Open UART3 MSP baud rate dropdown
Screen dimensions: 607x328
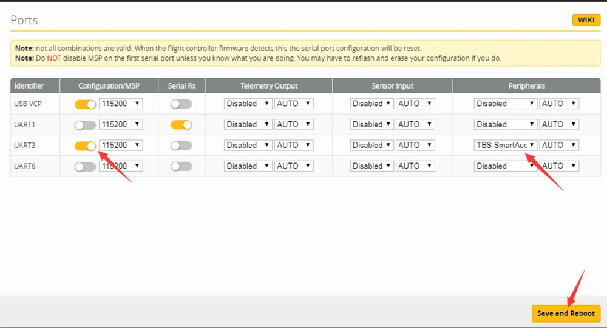click(x=121, y=146)
